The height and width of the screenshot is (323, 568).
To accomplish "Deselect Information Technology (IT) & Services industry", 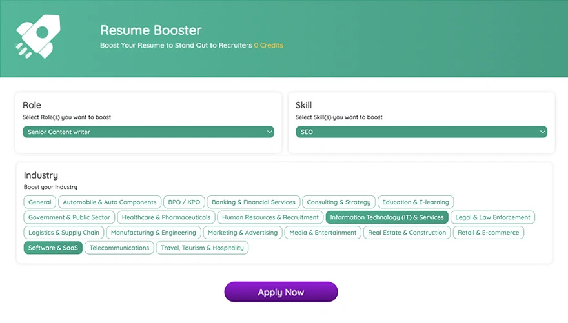I will coord(387,217).
